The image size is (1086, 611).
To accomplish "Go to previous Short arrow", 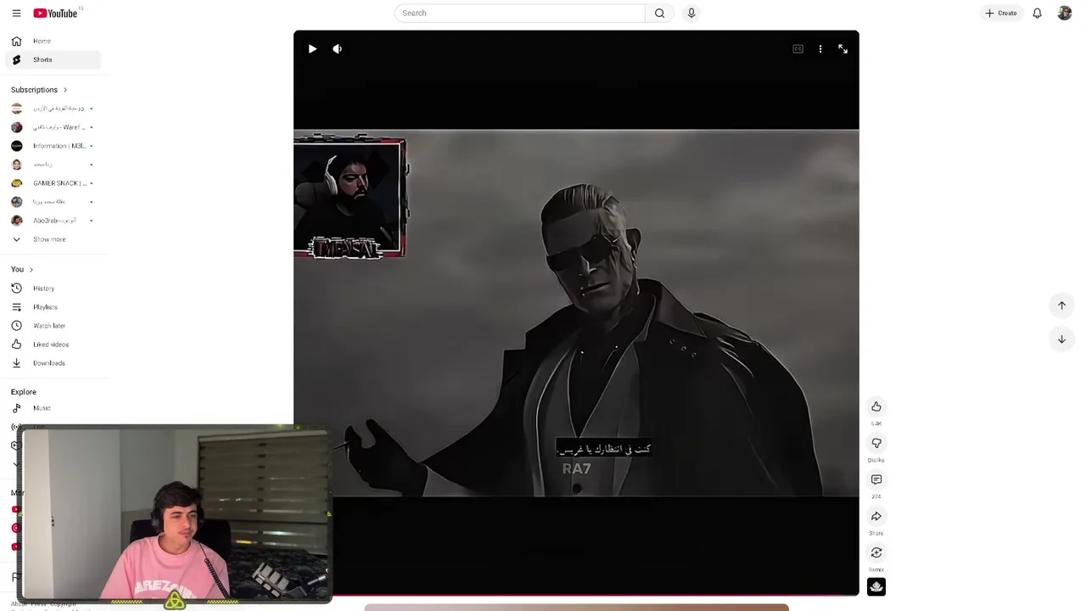I will tap(1061, 305).
